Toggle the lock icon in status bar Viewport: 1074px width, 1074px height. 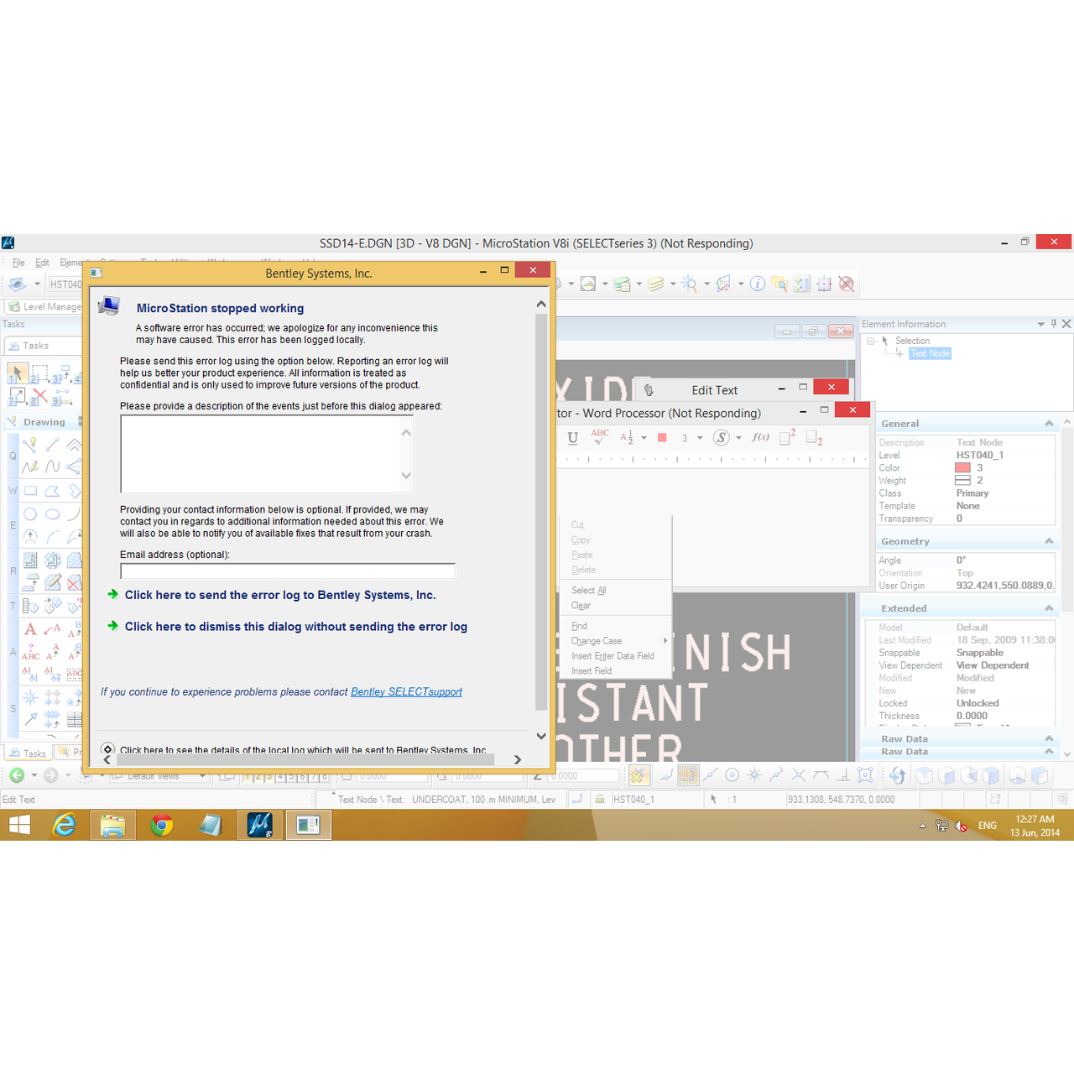tap(600, 800)
